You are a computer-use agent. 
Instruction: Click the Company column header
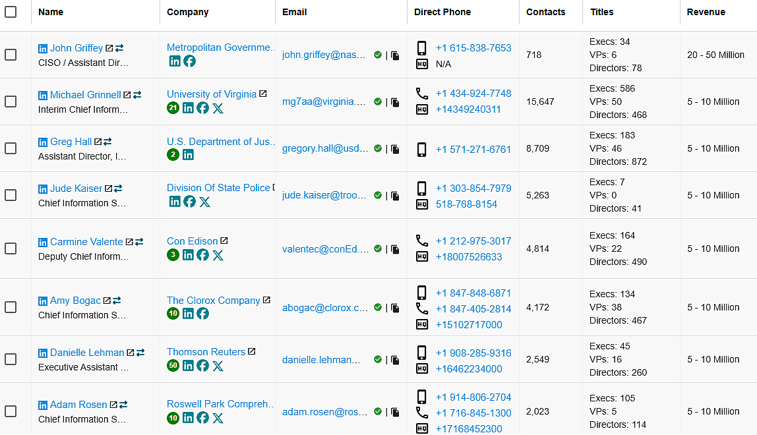tap(187, 12)
